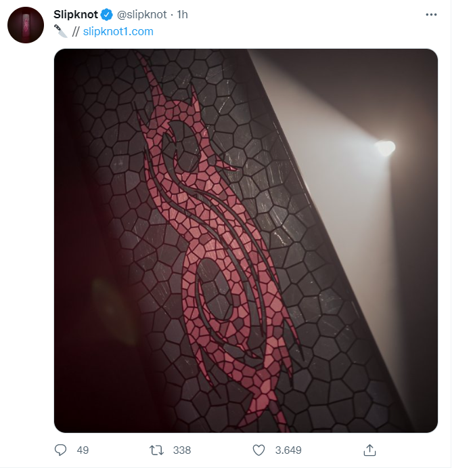Click the @slipknot handle
This screenshot has height=468, width=452.
coord(142,15)
